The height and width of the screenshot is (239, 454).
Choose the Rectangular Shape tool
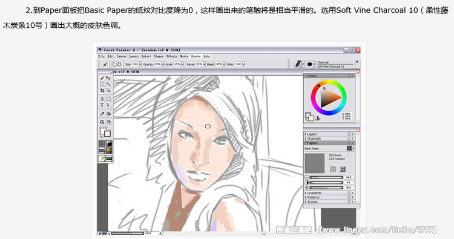(x=108, y=99)
